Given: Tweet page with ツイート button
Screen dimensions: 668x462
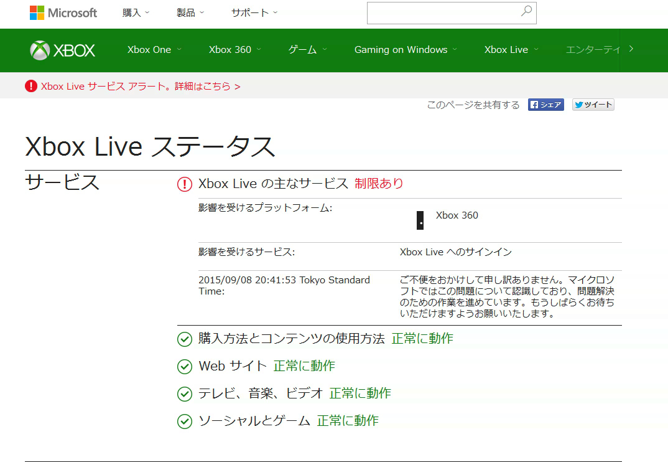Looking at the screenshot, I should 593,105.
